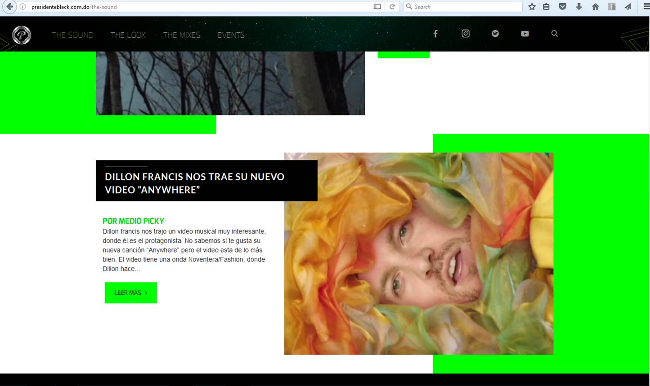Open the Dillon Francis video thumbnail

(x=419, y=253)
